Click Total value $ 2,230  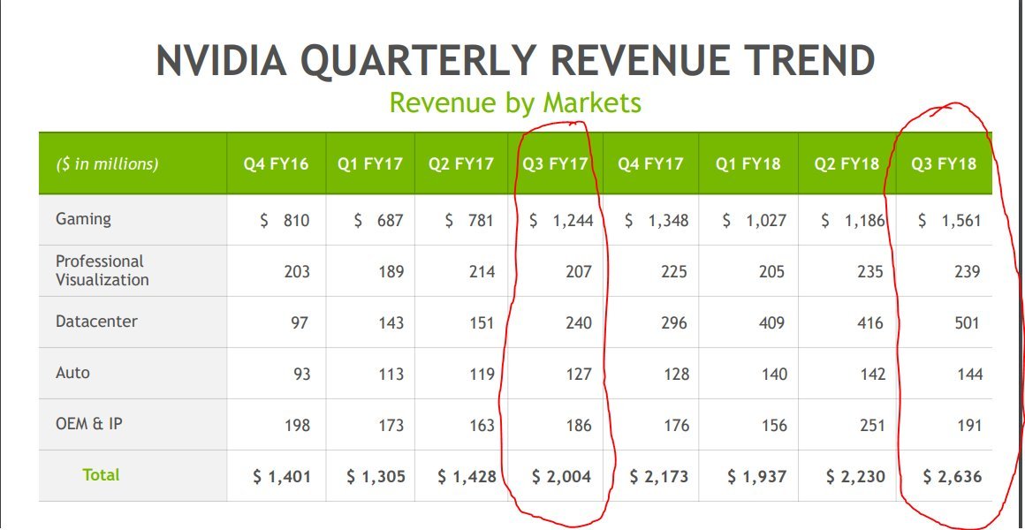[x=855, y=477]
